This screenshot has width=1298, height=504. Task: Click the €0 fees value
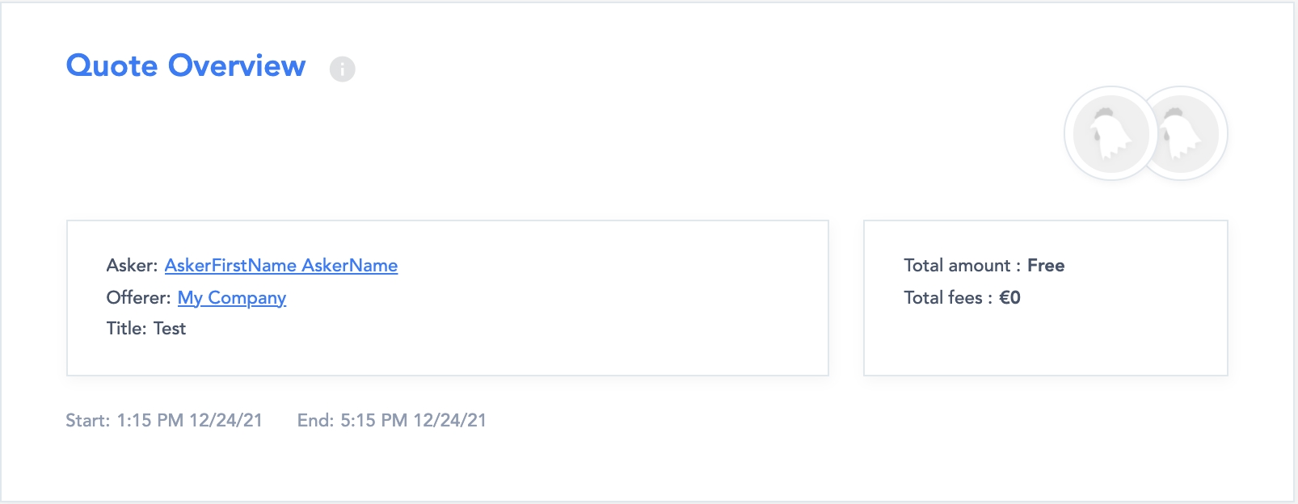tap(1009, 298)
